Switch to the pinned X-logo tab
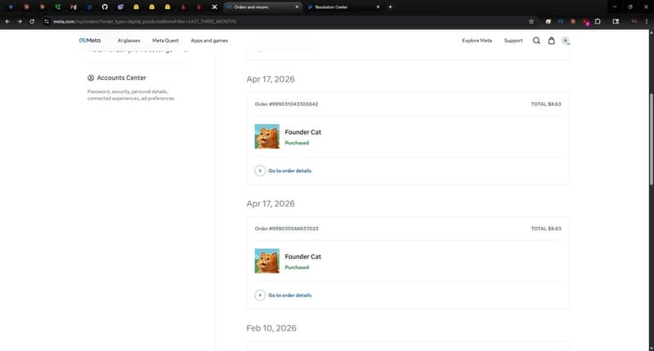The height and width of the screenshot is (351, 654). [214, 7]
